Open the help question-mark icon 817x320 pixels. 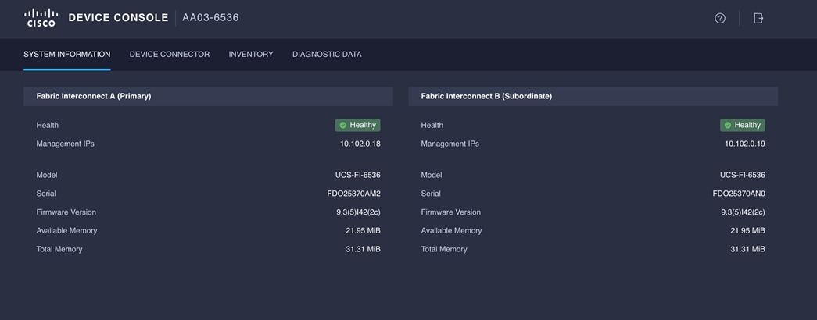(719, 18)
